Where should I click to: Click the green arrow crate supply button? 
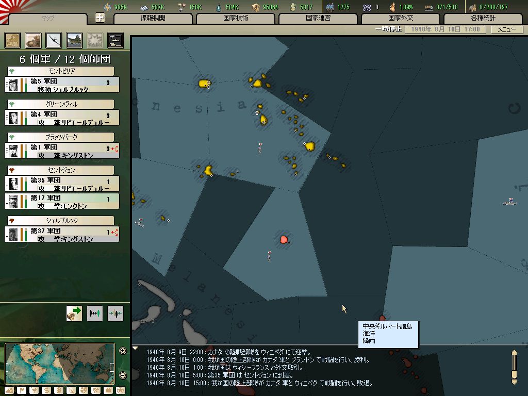[74, 313]
